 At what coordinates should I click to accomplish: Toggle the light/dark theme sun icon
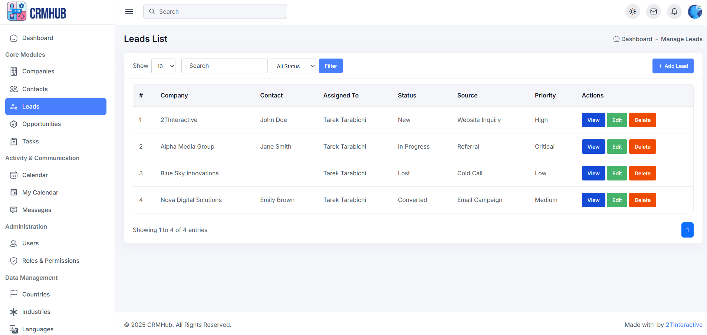(x=633, y=11)
